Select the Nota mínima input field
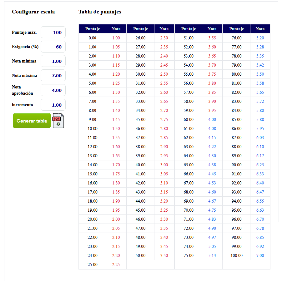 pos(53,61)
